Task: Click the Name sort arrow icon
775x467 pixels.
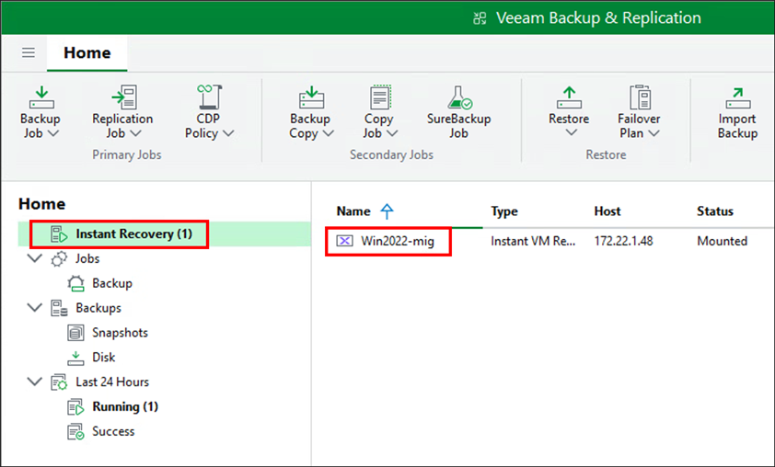Action: pos(387,211)
